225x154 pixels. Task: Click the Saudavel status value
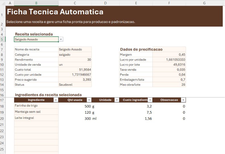click(75, 85)
